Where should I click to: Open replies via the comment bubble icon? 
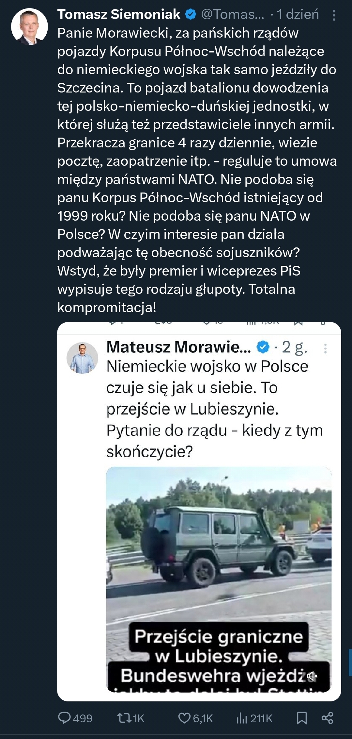[64, 718]
